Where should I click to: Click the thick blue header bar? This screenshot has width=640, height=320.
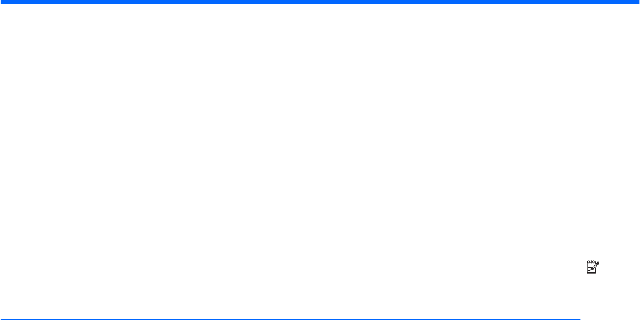[x=320, y=2]
